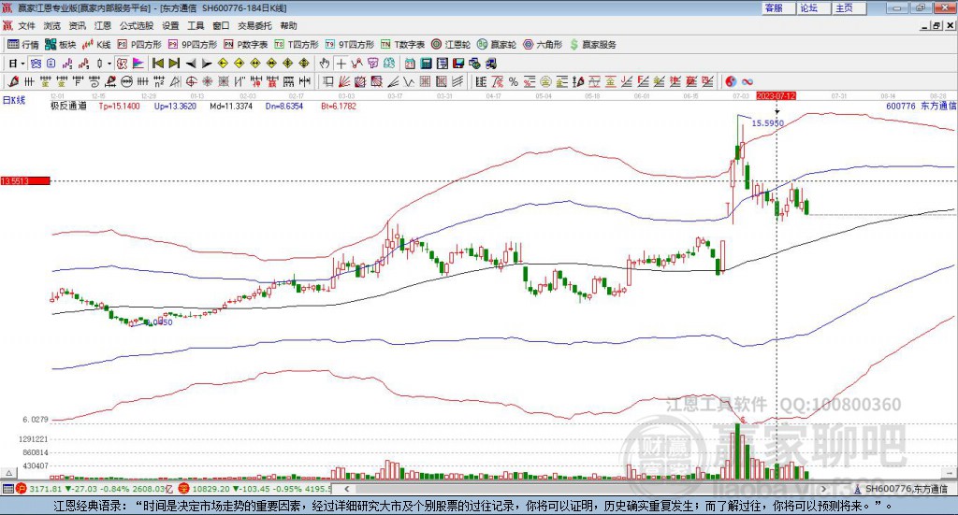Image resolution: width=958 pixels, height=515 pixels.
Task: Open the 设置 menu
Action: coord(170,25)
